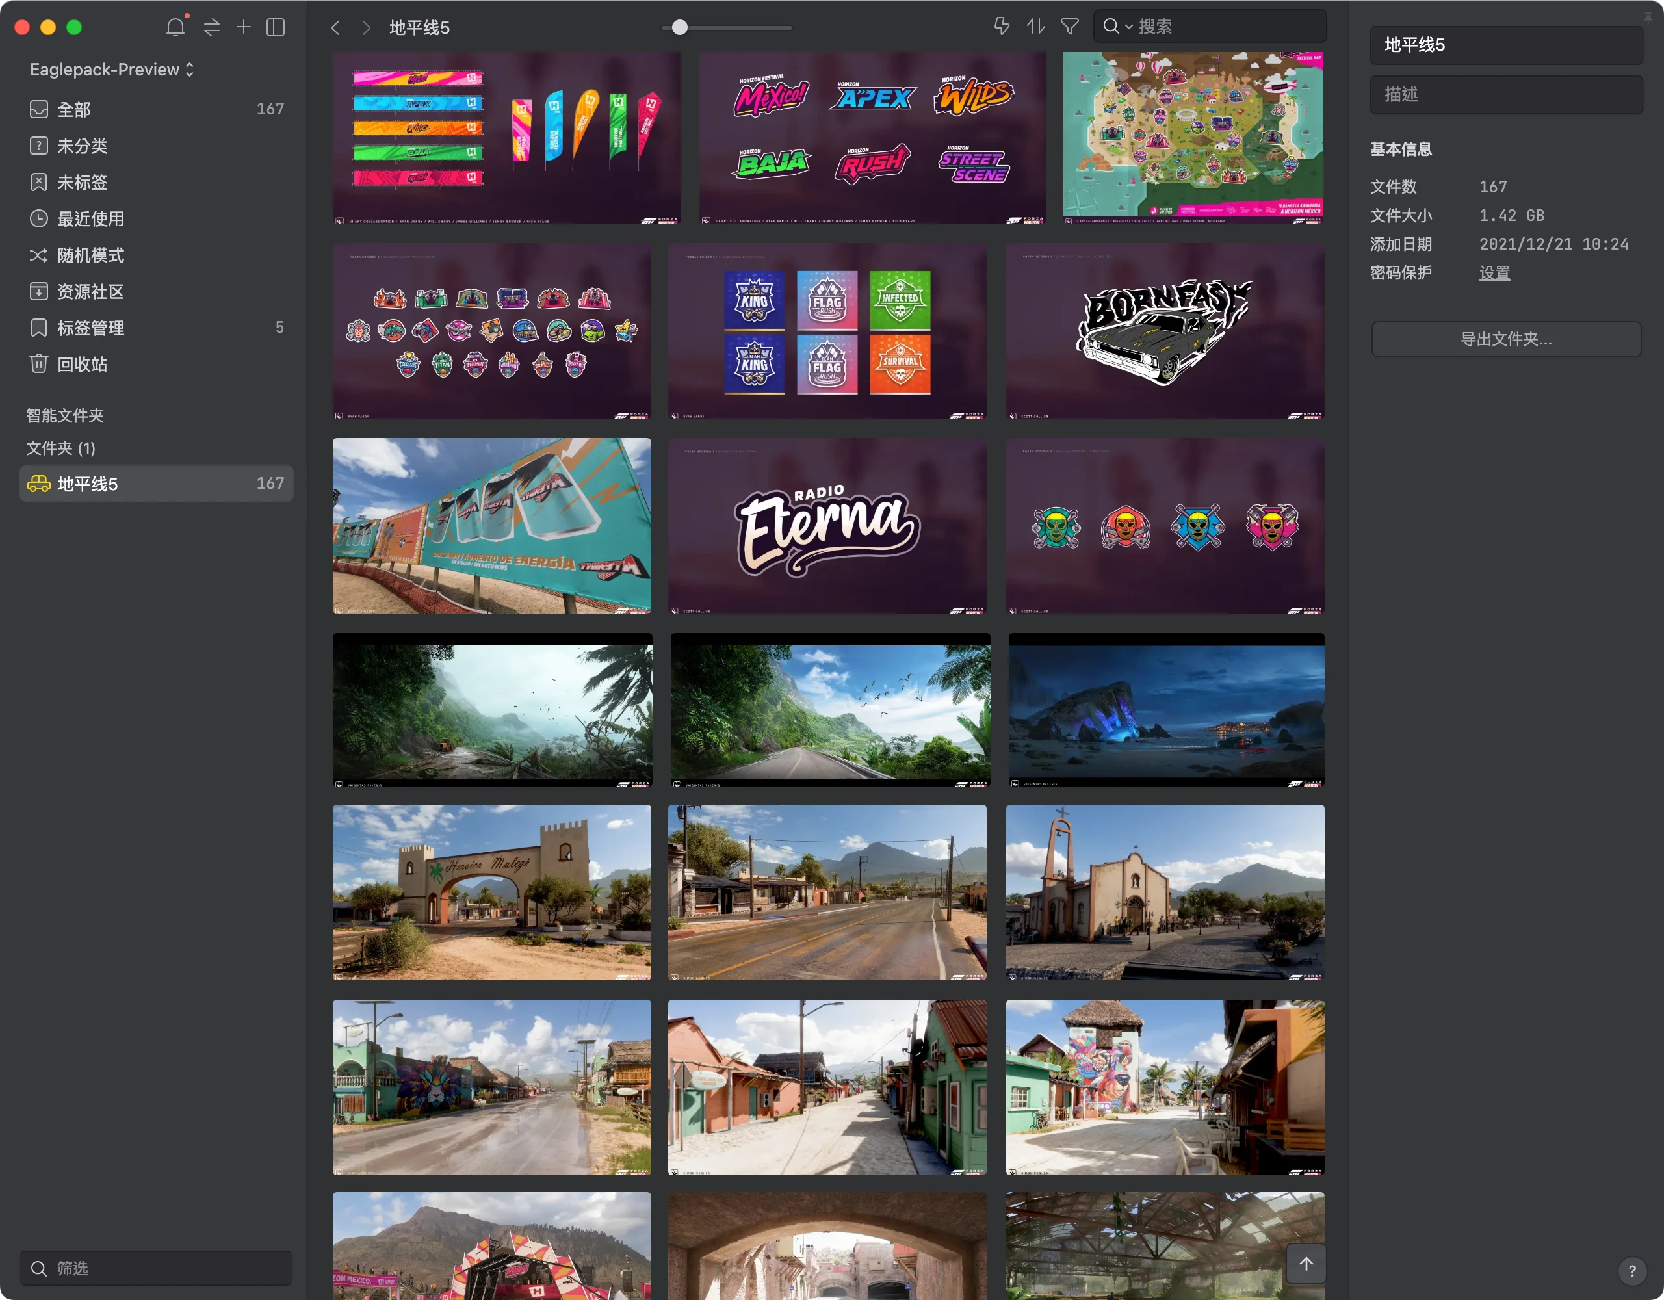This screenshot has width=1664, height=1300.
Task: Expand the search options magnifier dropdown
Action: coord(1118,27)
